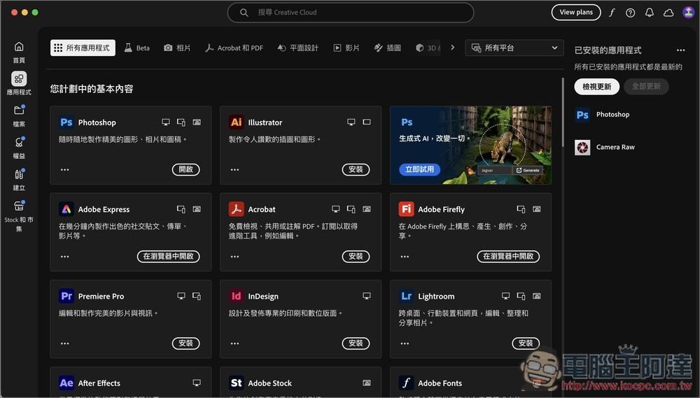Switch to the Acrobat 和 PDF tab
This screenshot has width=700, height=398.
pos(234,48)
